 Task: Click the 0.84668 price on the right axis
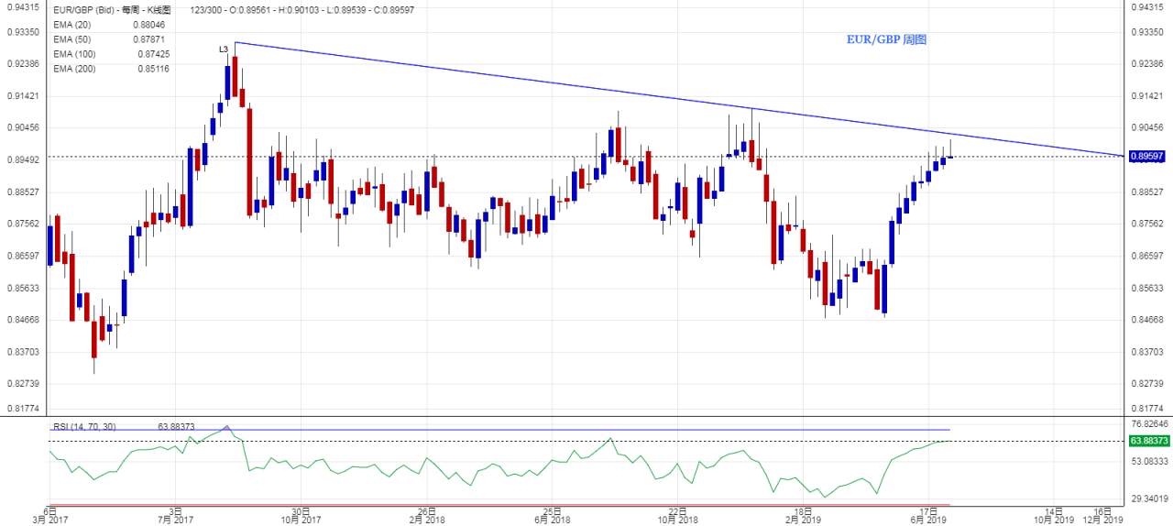pyautogui.click(x=1147, y=320)
